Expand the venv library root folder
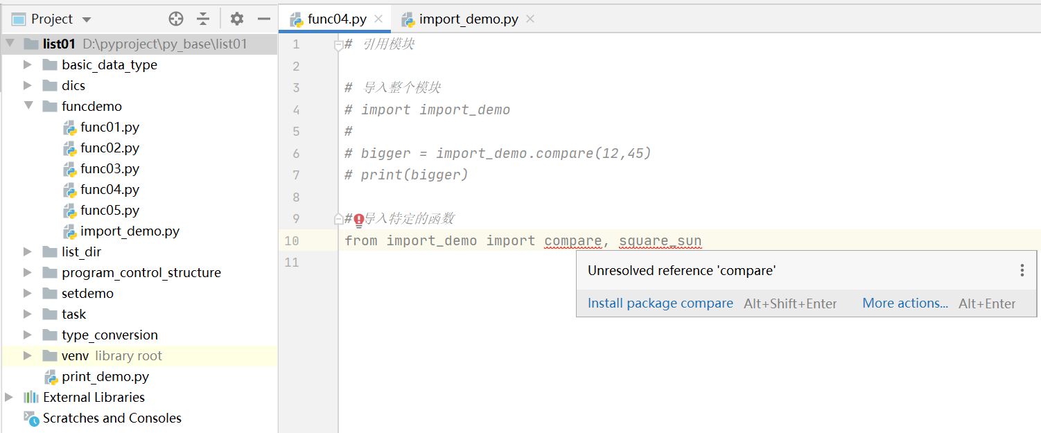The height and width of the screenshot is (433, 1041). coord(27,355)
